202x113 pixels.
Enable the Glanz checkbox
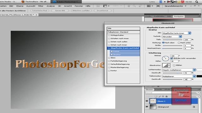click(x=109, y=58)
